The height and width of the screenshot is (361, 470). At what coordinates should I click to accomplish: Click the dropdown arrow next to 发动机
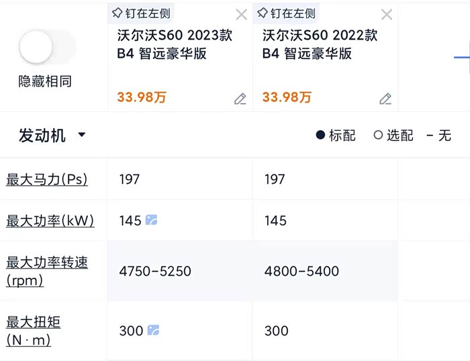[x=82, y=135]
